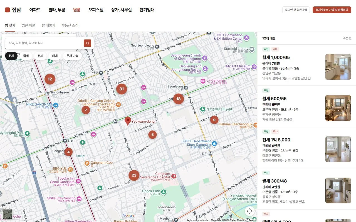Viewport: 356px width, 222px height.
Task: Click the map cluster labeled 5
Action: point(152,135)
